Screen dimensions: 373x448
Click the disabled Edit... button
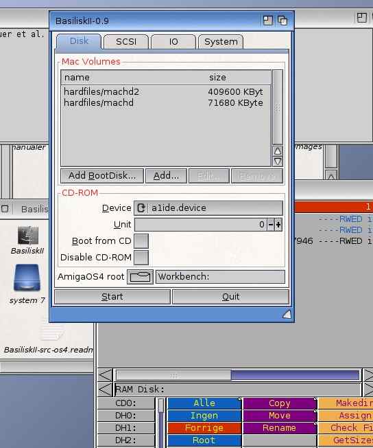click(x=208, y=176)
